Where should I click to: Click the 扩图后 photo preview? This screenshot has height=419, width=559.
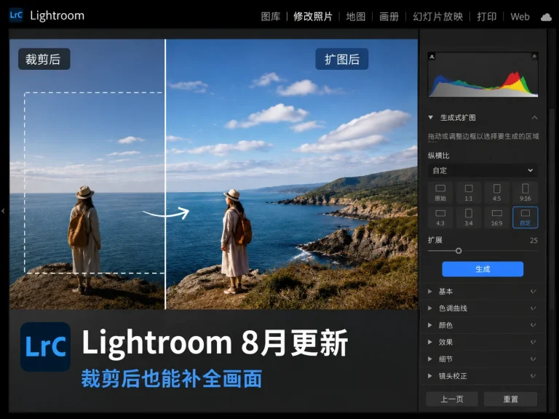[292, 174]
